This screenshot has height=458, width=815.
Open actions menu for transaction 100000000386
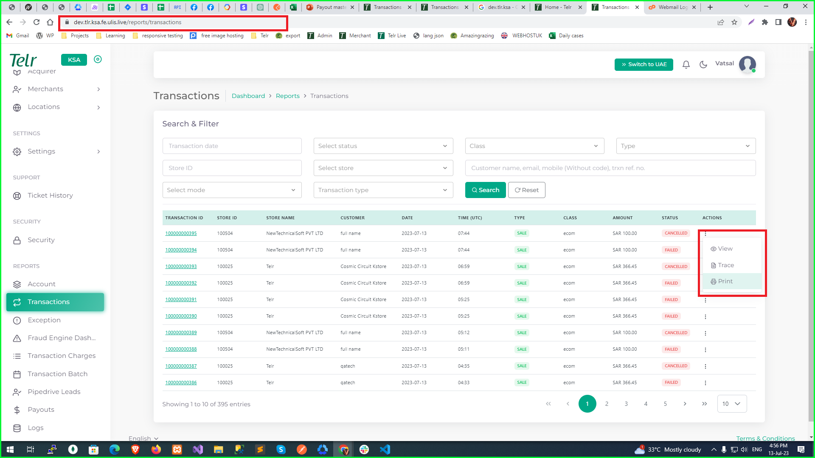[x=705, y=383]
